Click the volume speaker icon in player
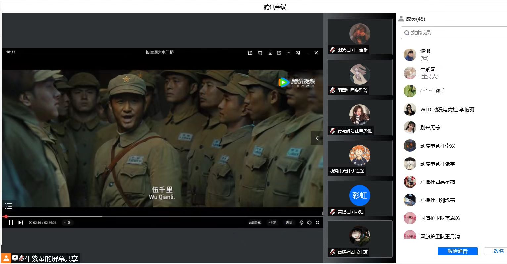Image resolution: width=507 pixels, height=264 pixels. (x=309, y=223)
